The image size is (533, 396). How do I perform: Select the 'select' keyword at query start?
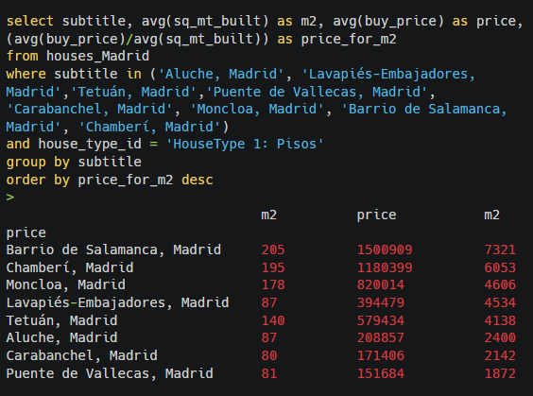pyautogui.click(x=30, y=21)
